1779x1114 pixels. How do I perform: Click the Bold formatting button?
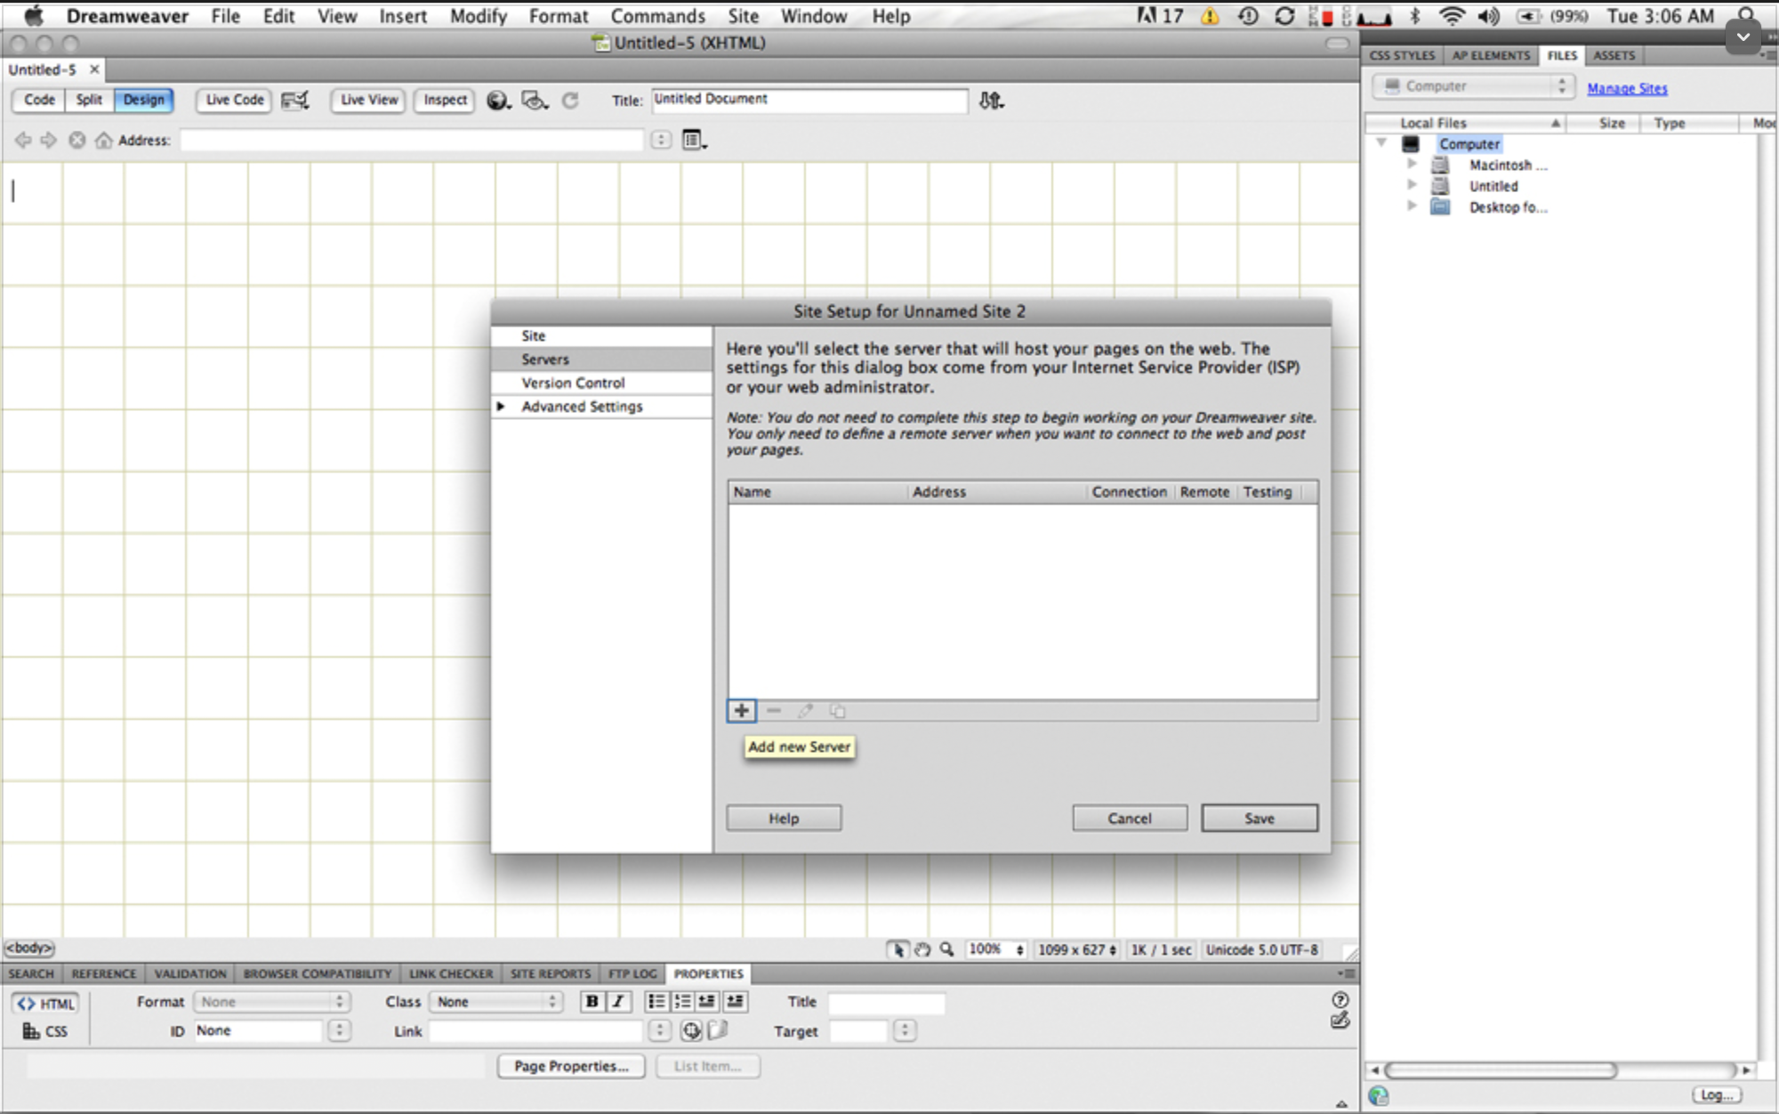pos(592,1001)
